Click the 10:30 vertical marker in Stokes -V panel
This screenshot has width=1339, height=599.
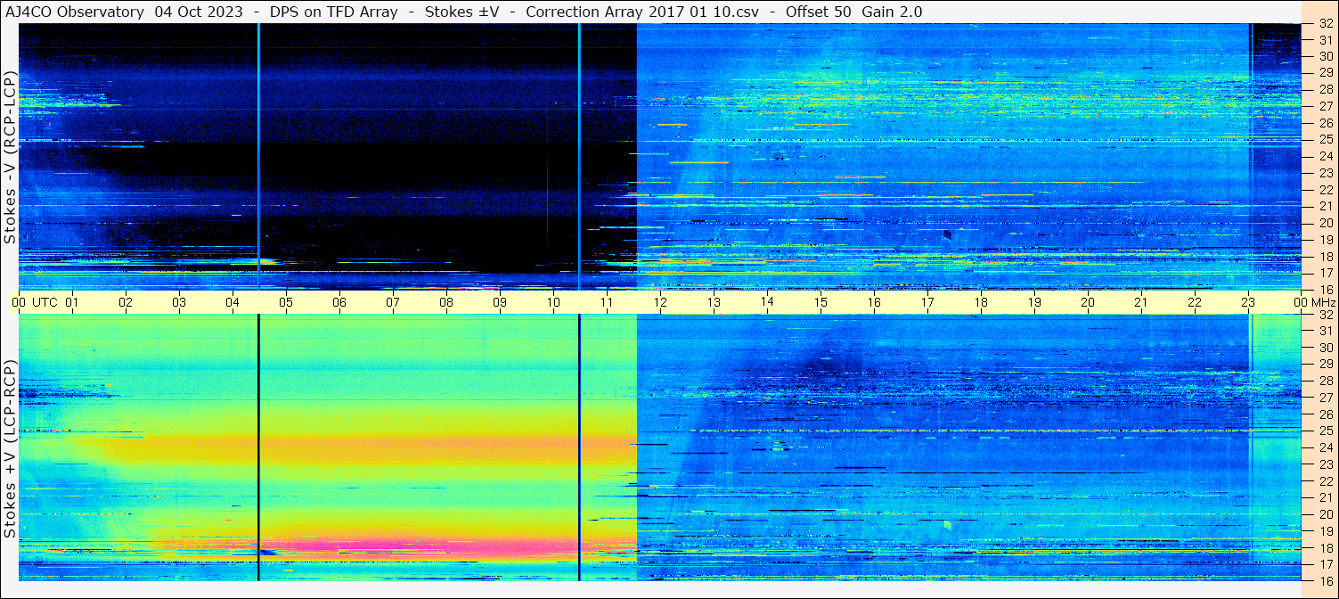point(579,157)
